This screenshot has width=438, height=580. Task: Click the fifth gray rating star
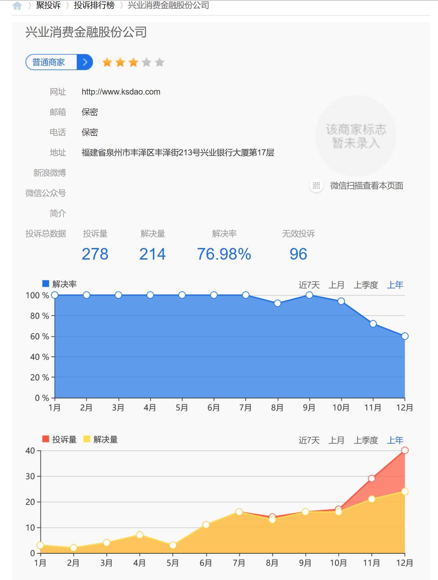(x=160, y=62)
